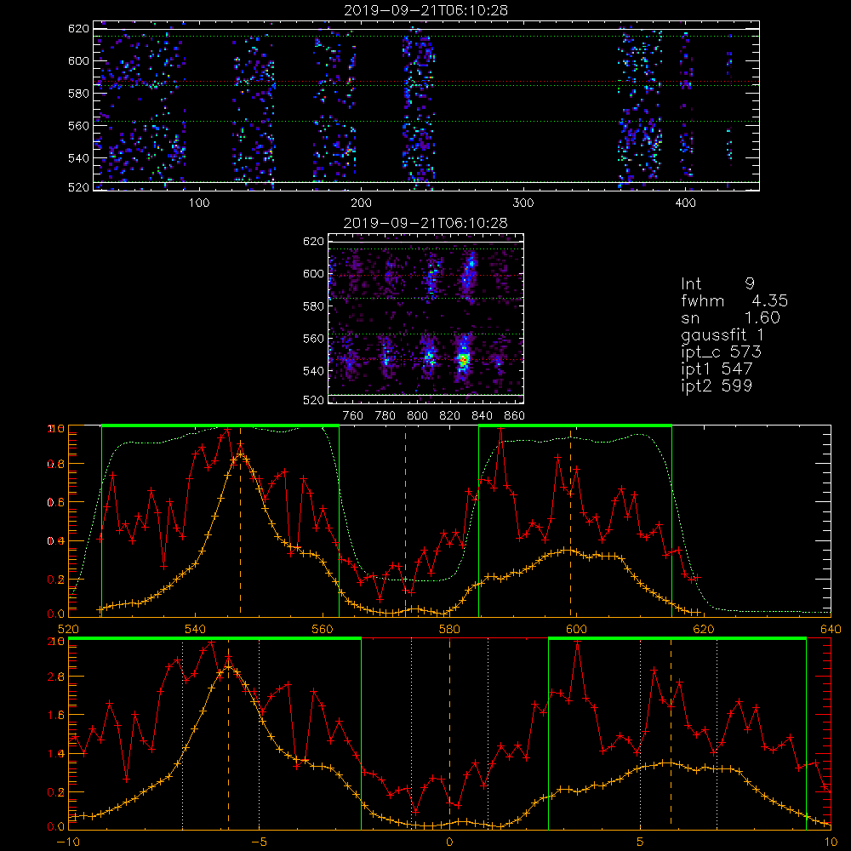Viewport: 851px width, 851px height.
Task: Click the brightest hotspot in the middle image
Action: click(463, 359)
